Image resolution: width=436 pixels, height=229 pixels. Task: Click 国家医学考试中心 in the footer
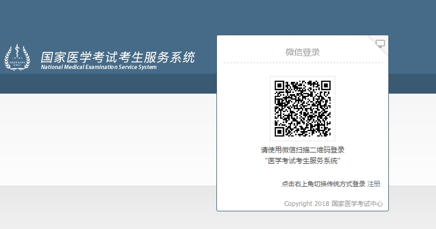357,204
